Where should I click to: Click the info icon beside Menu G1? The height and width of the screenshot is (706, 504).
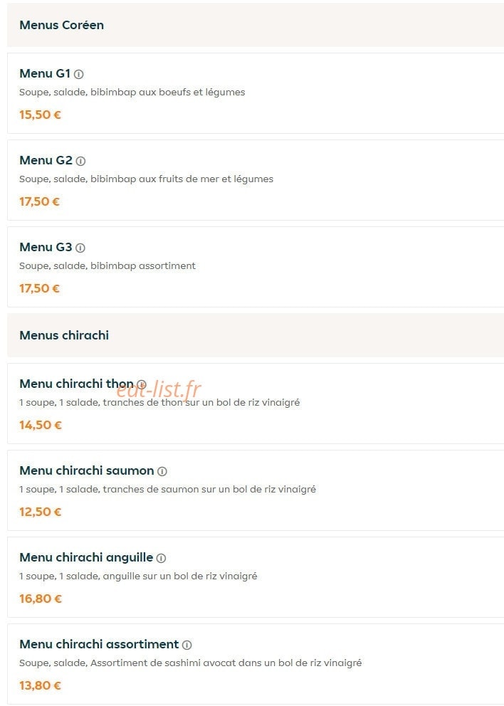click(x=79, y=74)
